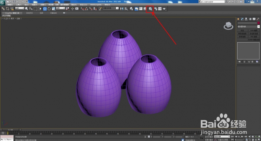Open the Schematic View icon
261x141 pixels.
point(145,9)
